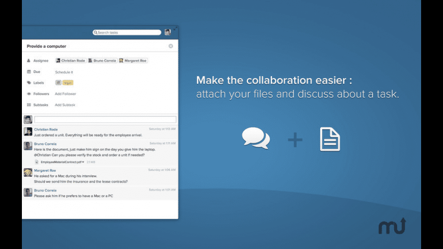Click Add Subtask
Image resolution: width=443 pixels, height=249 pixels.
tap(65, 105)
